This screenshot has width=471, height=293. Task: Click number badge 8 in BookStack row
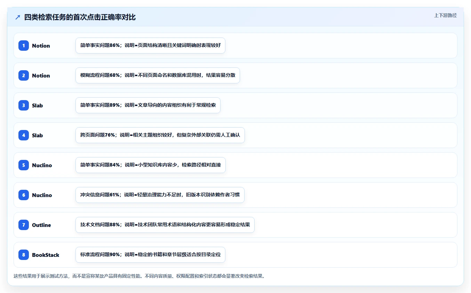click(x=24, y=255)
